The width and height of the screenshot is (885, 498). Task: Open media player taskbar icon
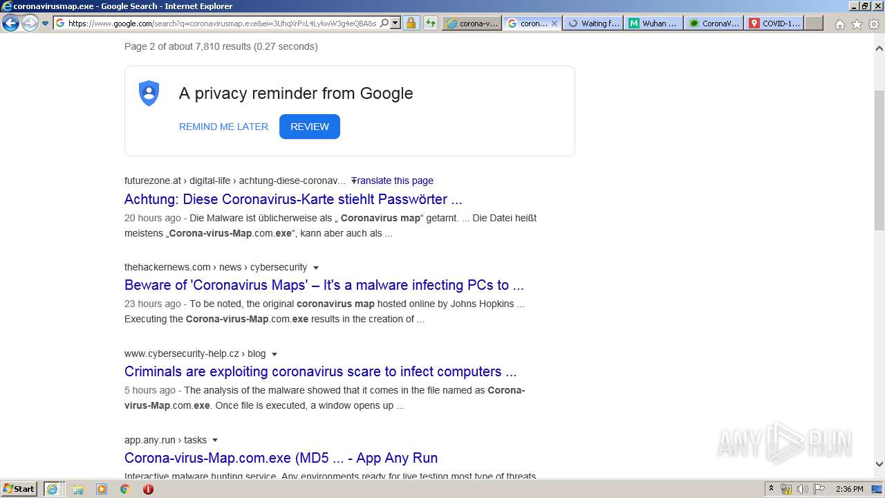102,489
